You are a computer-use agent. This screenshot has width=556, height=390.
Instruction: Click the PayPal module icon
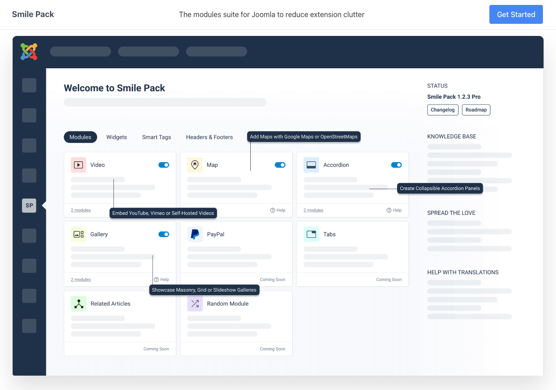(x=195, y=234)
